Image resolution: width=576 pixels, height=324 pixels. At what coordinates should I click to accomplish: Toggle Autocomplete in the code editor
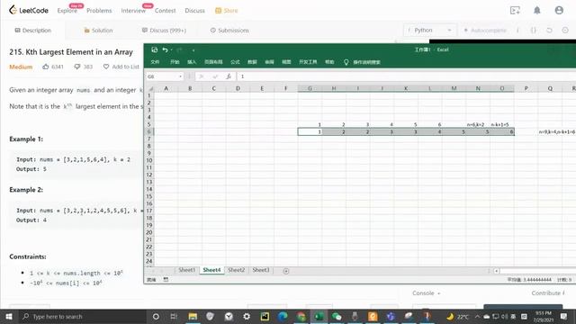coord(485,30)
